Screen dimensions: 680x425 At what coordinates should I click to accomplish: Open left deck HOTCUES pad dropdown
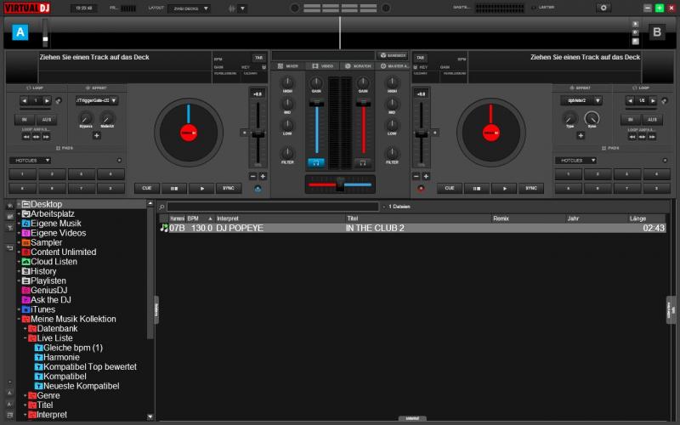[x=31, y=161]
